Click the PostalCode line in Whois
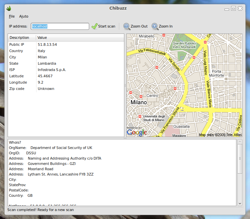250x219 pixels. [19, 190]
